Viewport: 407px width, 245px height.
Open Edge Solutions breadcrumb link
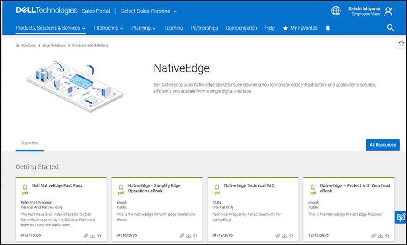point(54,45)
